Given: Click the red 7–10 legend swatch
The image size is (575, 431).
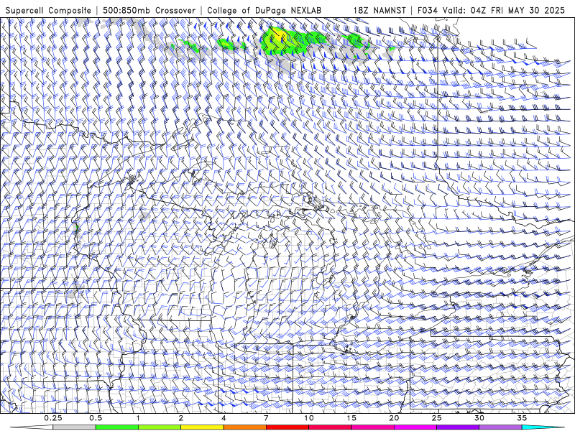Looking at the screenshot, I should [287, 427].
